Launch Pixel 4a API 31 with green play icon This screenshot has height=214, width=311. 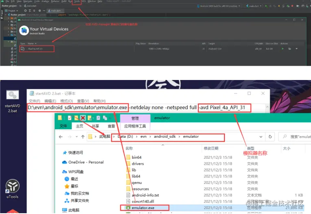point(283,49)
